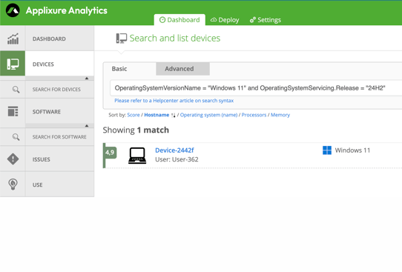This screenshot has height=272, width=402.
Task: Open the Dashboard chart icon in sidebar
Action: tap(13, 39)
